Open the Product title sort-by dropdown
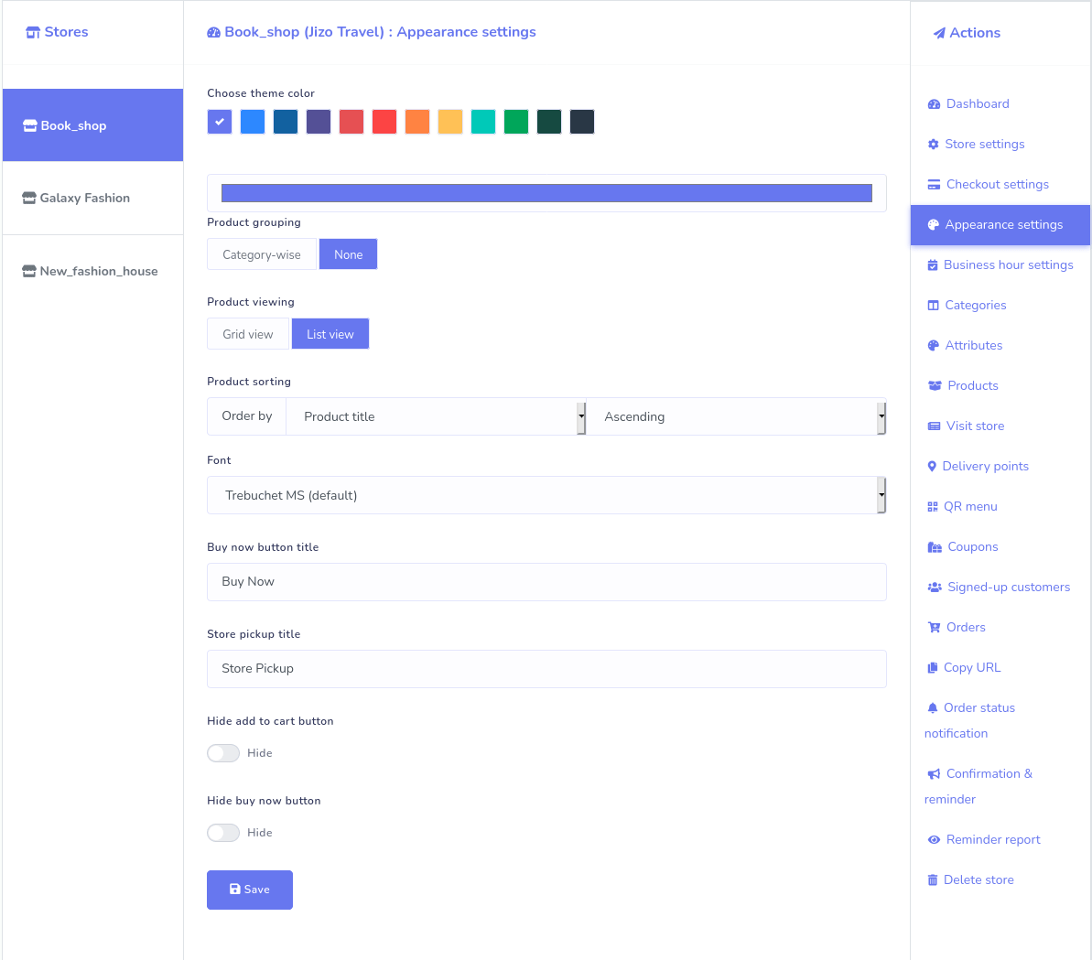The height and width of the screenshot is (960, 1092). pyautogui.click(x=436, y=417)
